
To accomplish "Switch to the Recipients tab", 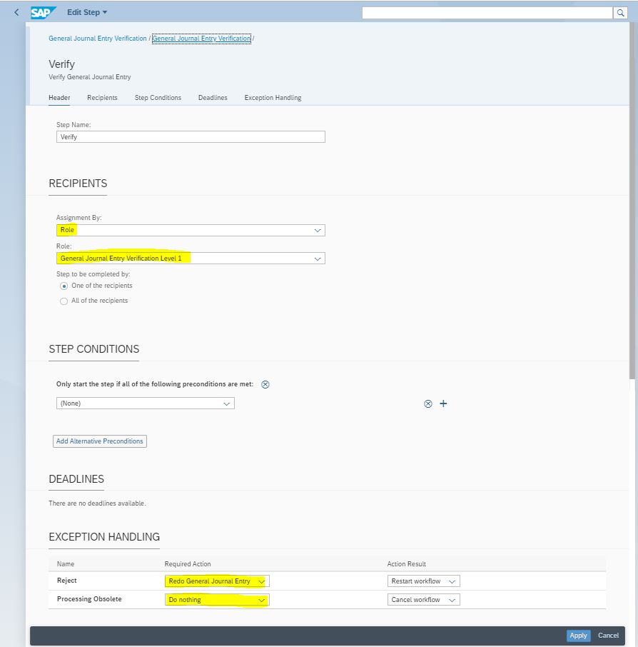I will click(102, 98).
